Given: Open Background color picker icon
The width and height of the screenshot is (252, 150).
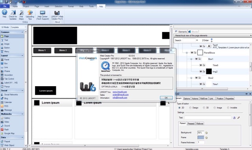Looking at the screenshot, I should (206, 133).
